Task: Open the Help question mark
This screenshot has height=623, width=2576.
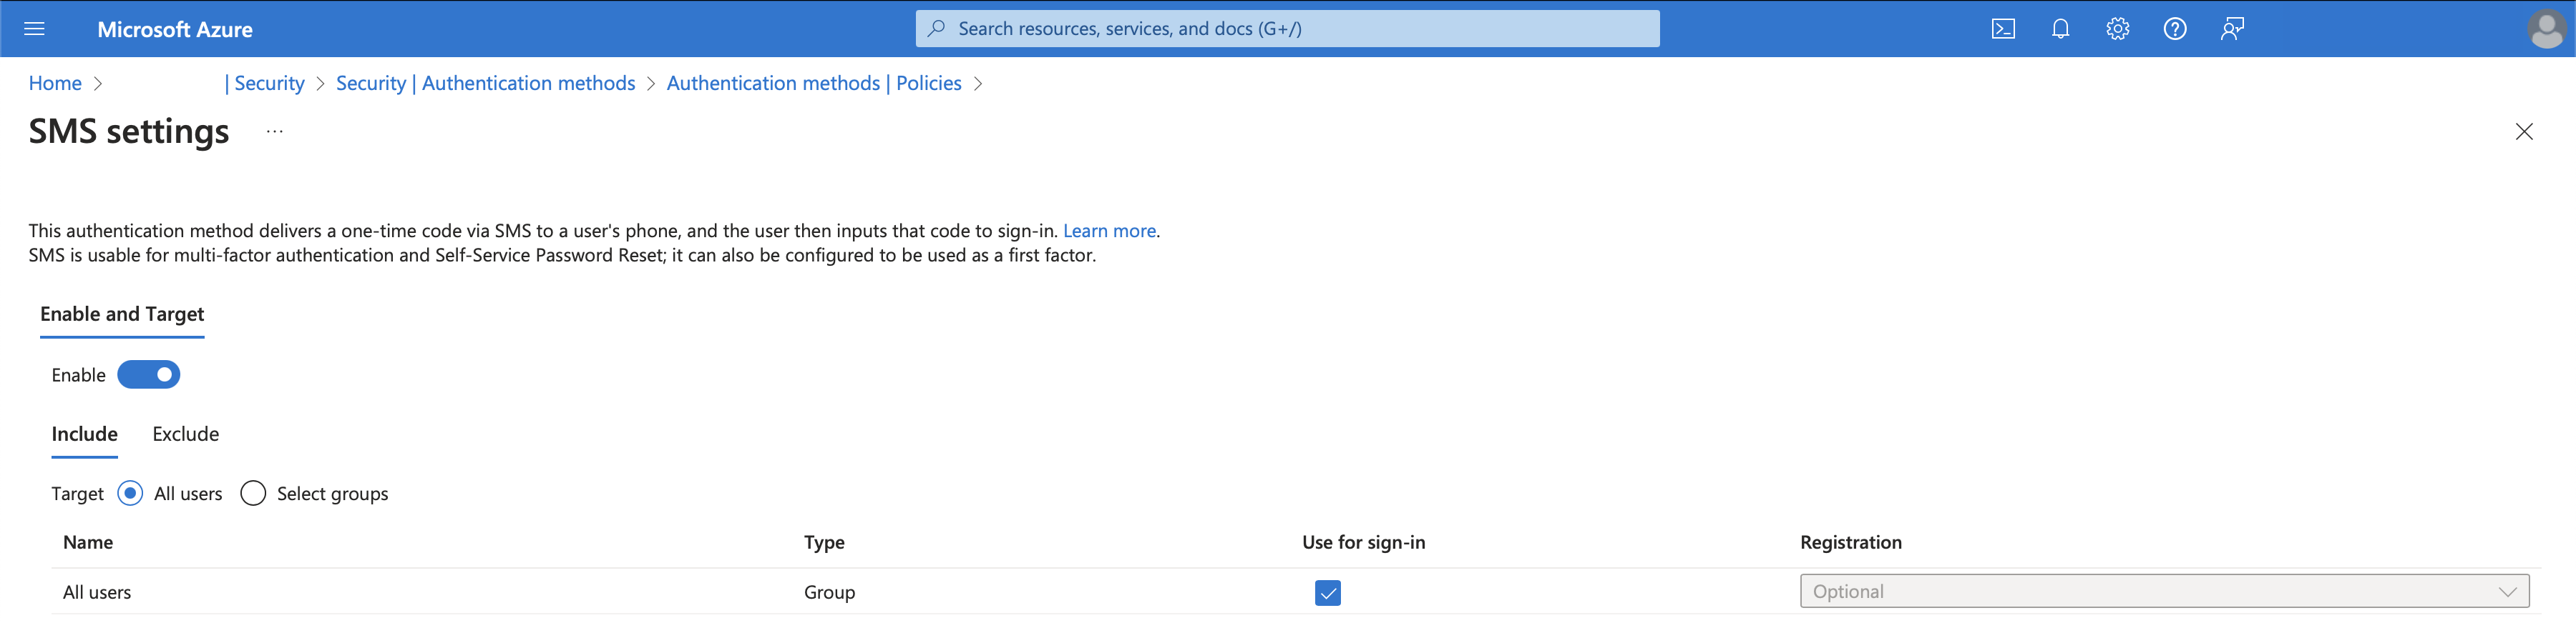Action: (2174, 29)
